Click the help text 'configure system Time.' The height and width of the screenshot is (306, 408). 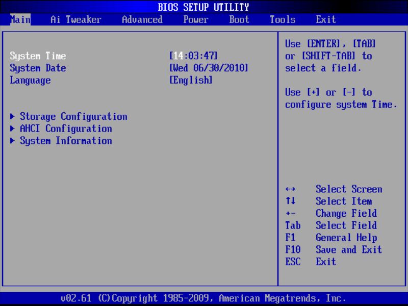click(341, 105)
